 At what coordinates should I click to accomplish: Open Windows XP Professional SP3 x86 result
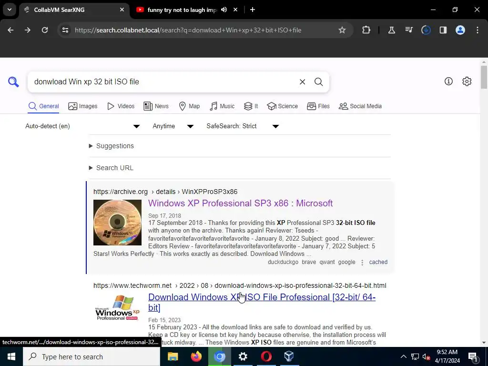(240, 203)
